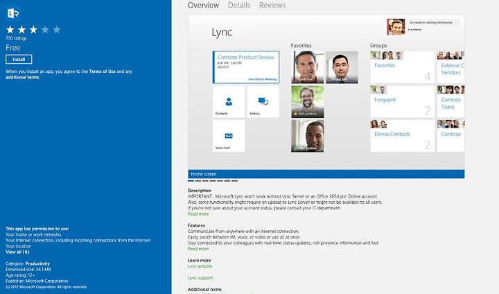Click the History chat tile icon

click(263, 102)
